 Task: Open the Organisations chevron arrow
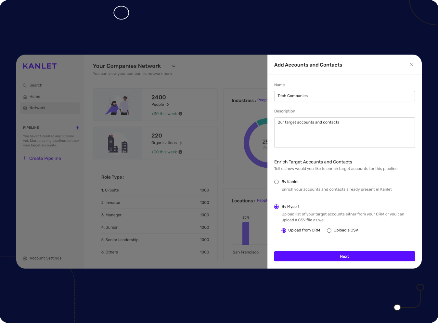[x=181, y=143]
